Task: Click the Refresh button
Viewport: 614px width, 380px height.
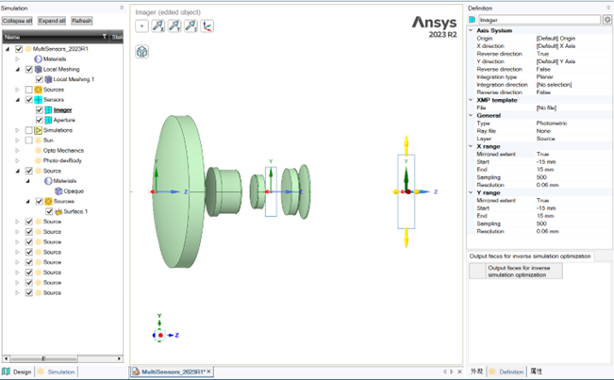Action: pyautogui.click(x=82, y=21)
